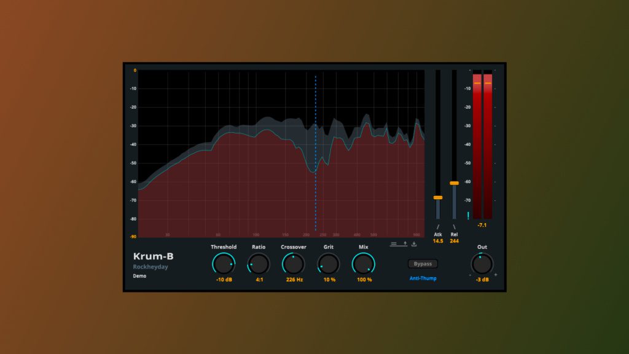Click the -10 dB threshold value
The width and height of the screenshot is (629, 354).
click(224, 280)
